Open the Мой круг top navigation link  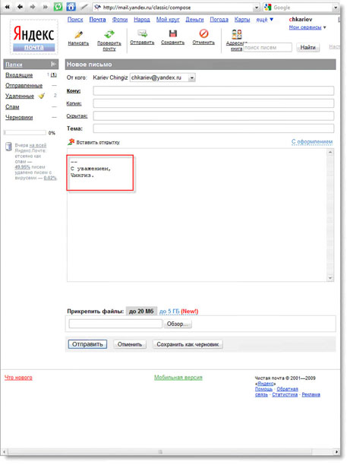[168, 20]
